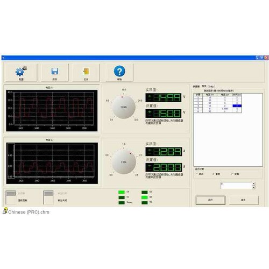Click the 2.000 A set current display
Screen dimensions: 269x269
point(164,167)
